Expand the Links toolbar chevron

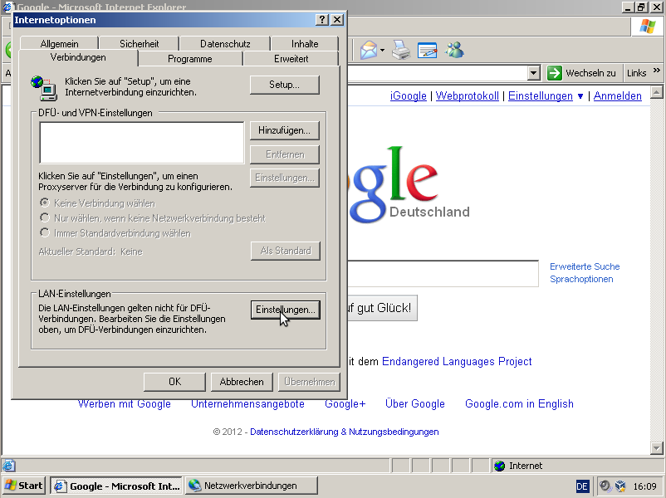click(656, 73)
